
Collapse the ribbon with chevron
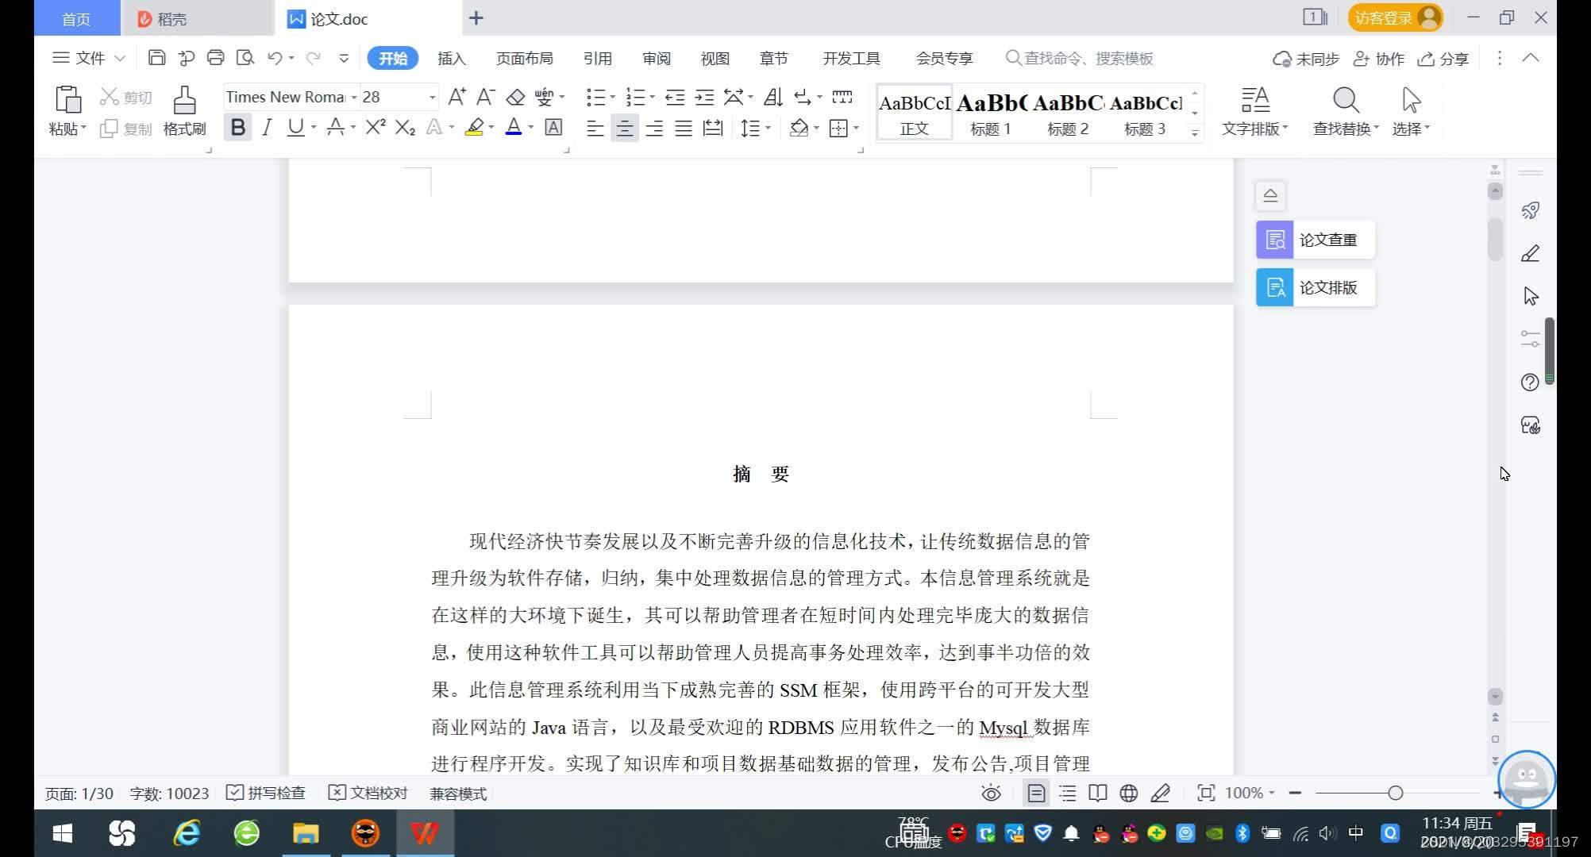coord(1531,58)
